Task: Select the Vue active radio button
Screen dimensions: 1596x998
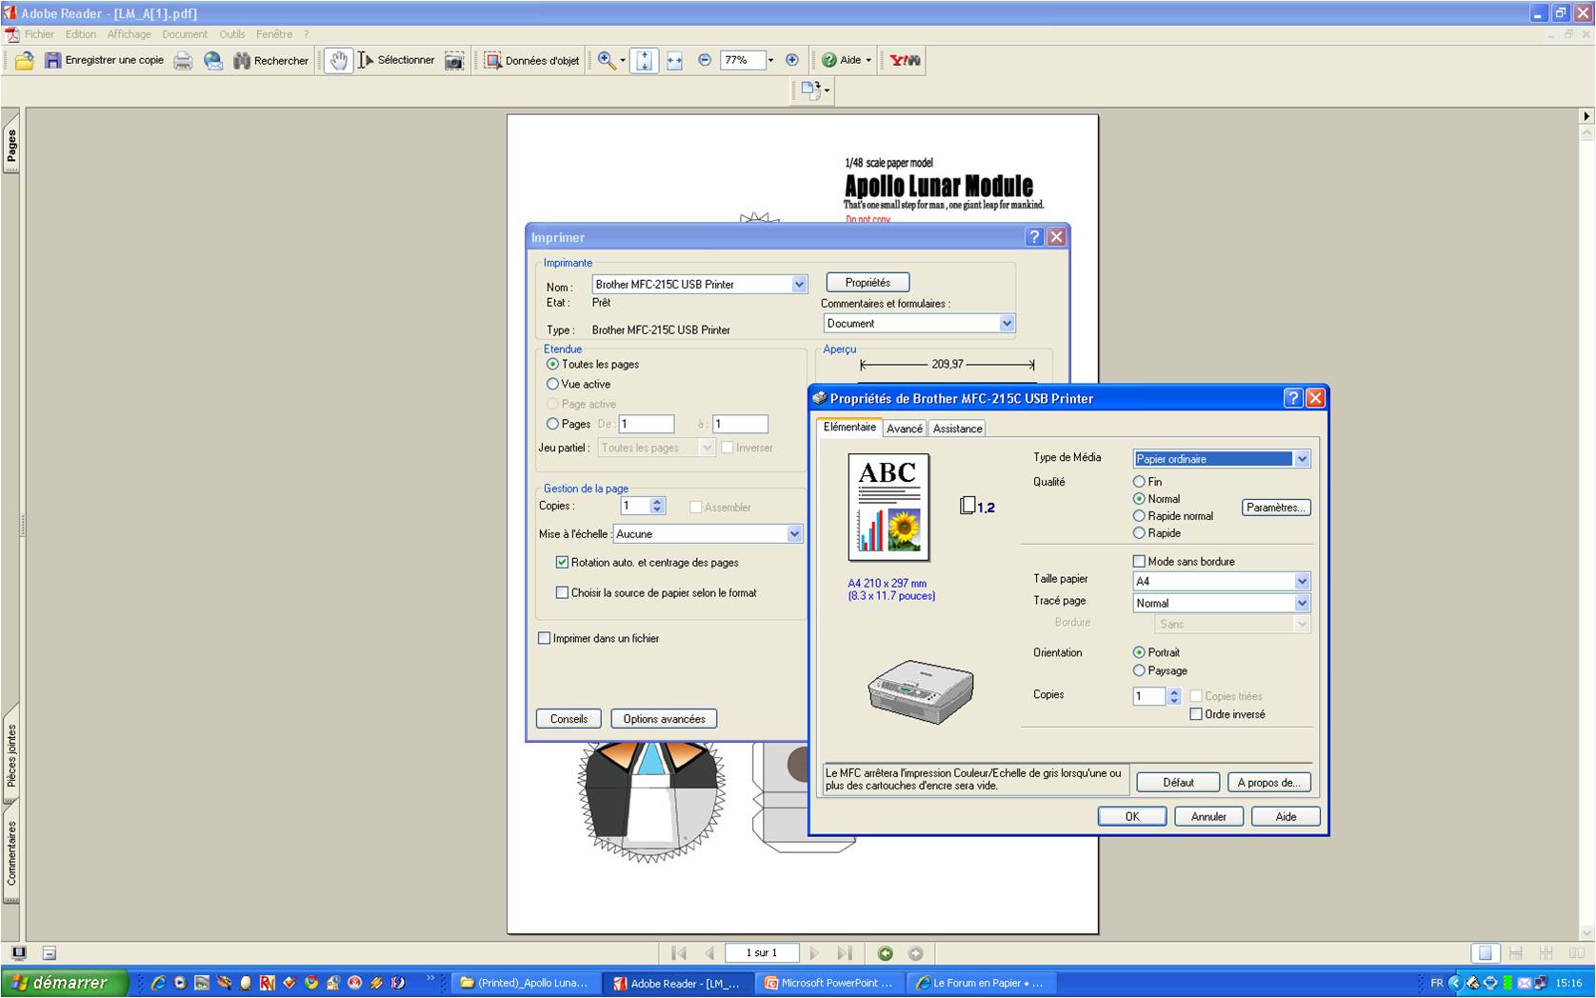Action: click(x=552, y=384)
